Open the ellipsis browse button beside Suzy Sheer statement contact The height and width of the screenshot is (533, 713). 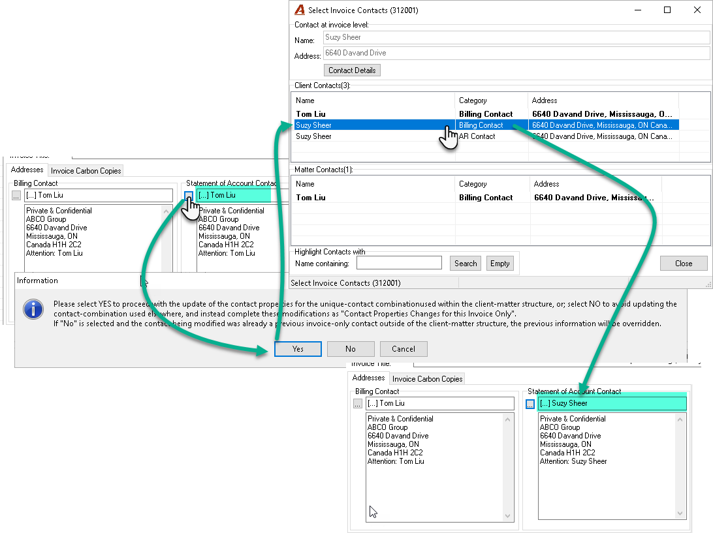[x=530, y=404]
